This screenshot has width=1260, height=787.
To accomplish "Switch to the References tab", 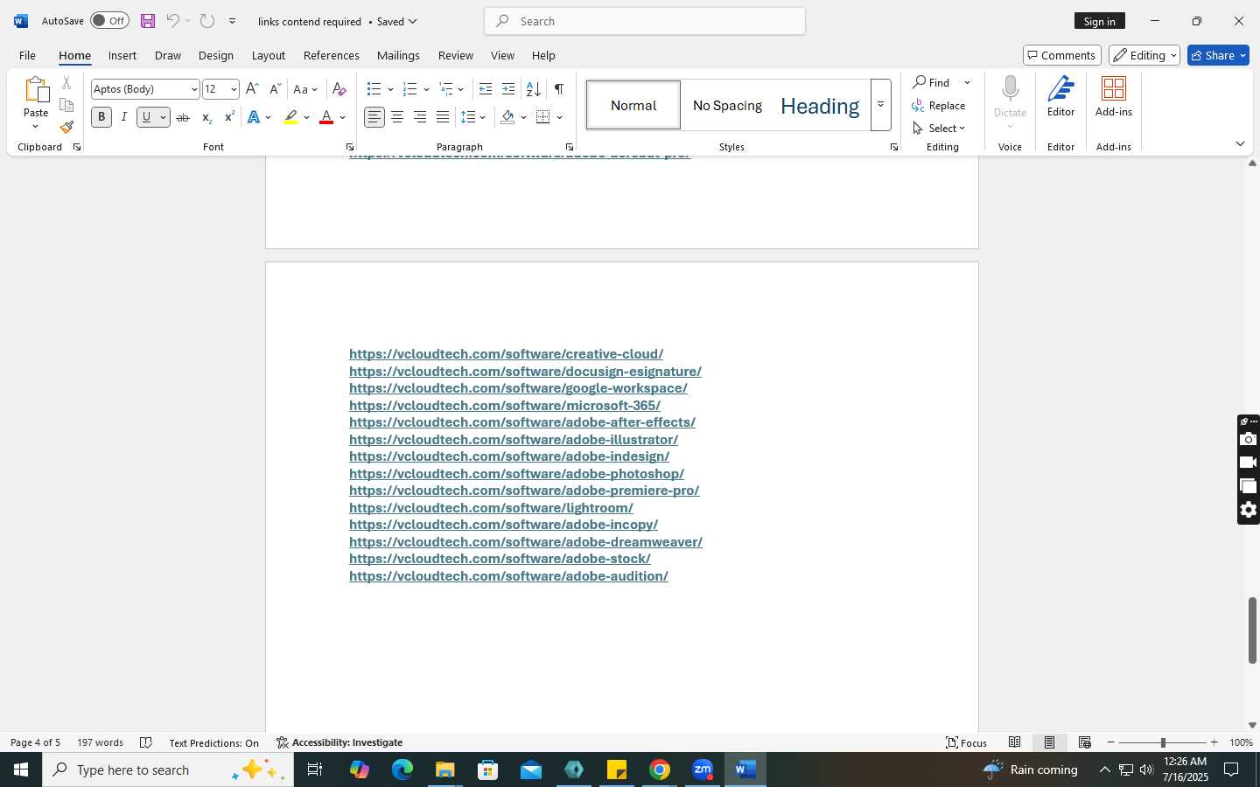I will 331,55.
